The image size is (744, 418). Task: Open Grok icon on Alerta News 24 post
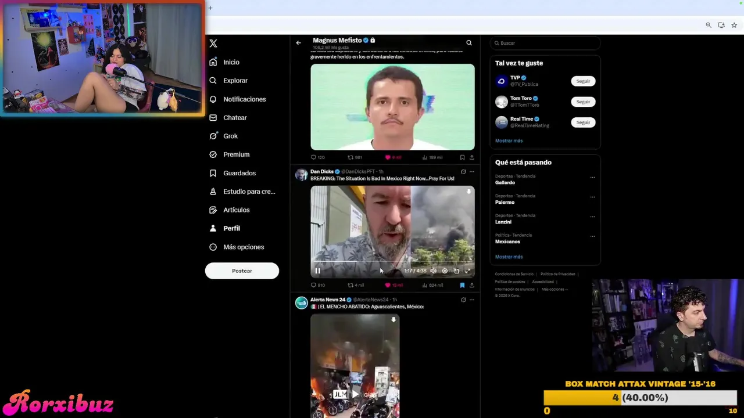coord(463,300)
